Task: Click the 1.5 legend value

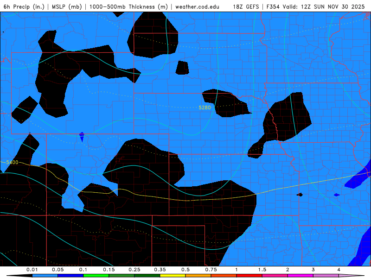Action: pyautogui.click(x=262, y=270)
